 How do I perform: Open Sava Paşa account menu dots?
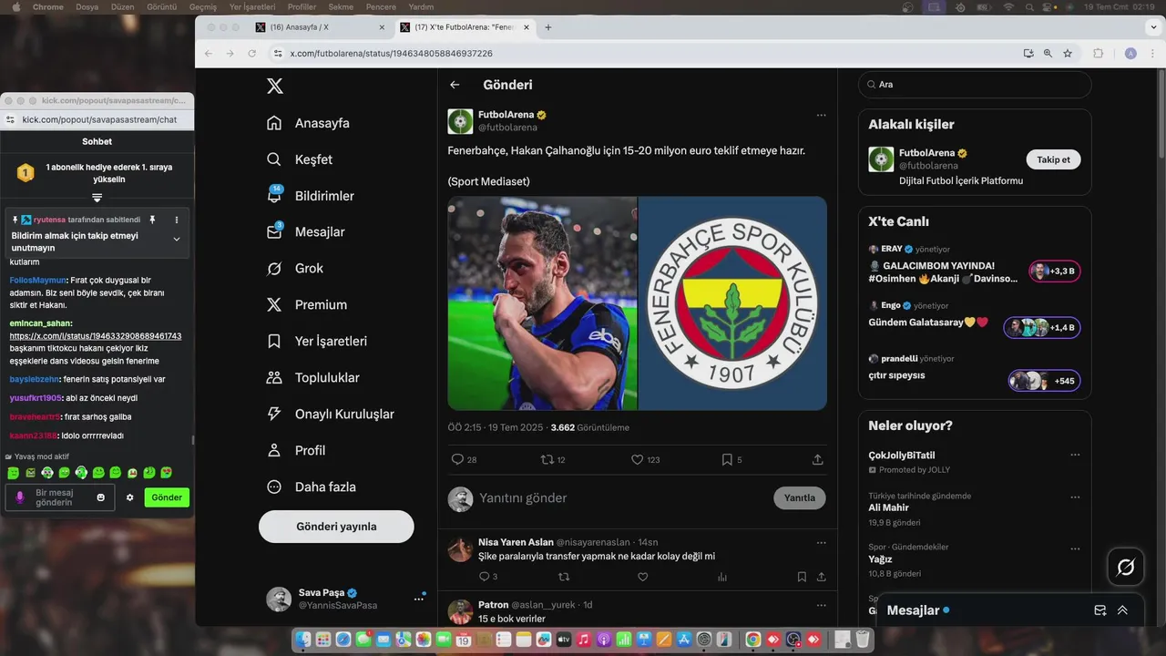pyautogui.click(x=419, y=599)
